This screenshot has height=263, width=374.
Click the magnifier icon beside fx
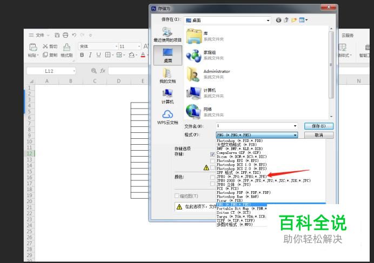(94, 71)
